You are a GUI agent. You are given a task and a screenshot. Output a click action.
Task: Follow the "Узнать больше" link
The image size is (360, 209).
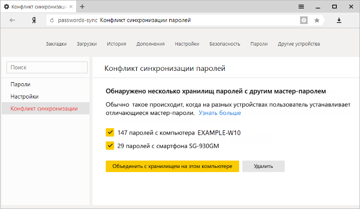click(220, 113)
